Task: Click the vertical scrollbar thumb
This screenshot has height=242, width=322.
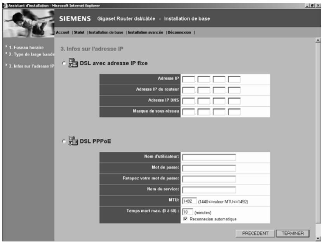Action: click(318, 132)
